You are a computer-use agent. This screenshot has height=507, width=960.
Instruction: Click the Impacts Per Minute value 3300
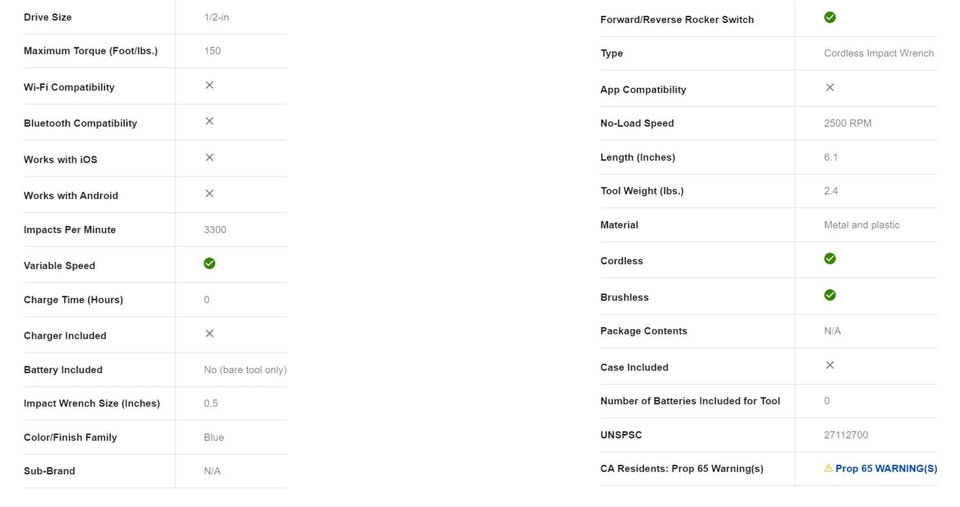coord(215,230)
